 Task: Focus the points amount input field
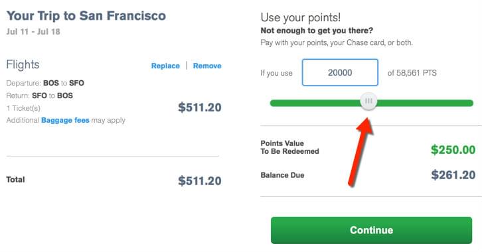point(340,72)
